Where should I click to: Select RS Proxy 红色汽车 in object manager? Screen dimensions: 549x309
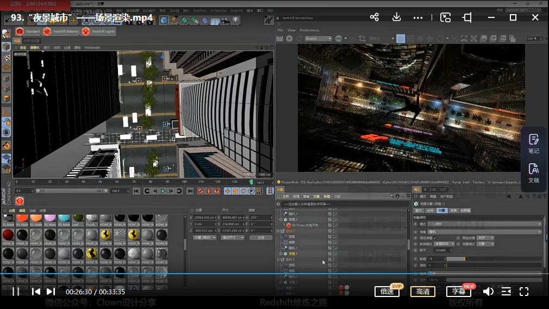pyautogui.click(x=304, y=225)
